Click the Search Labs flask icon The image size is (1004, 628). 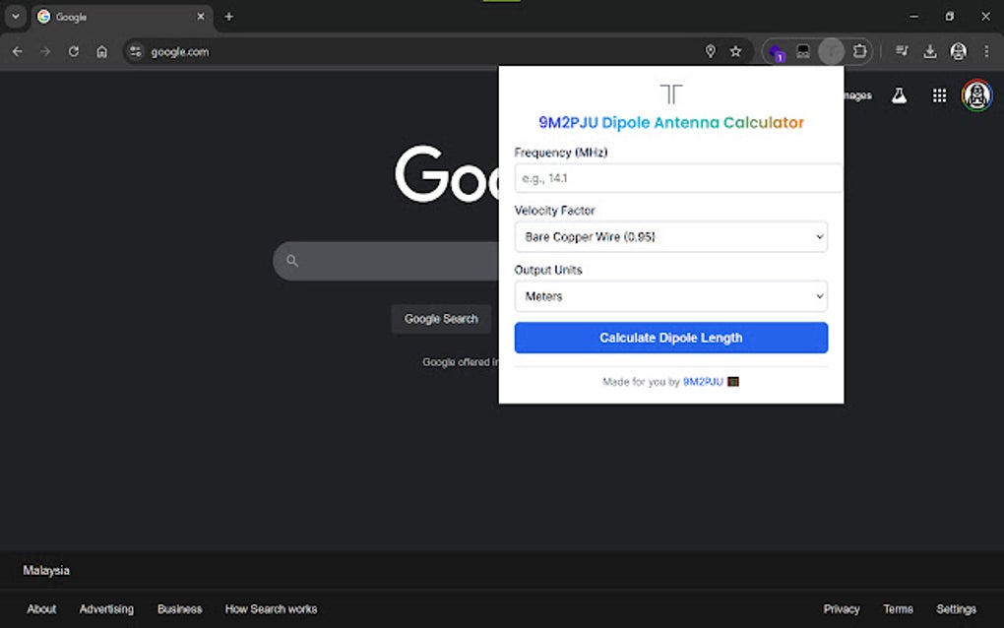coord(899,95)
